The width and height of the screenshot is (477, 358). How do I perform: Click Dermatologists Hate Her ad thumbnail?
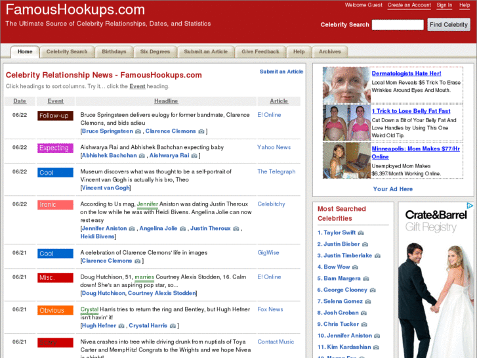pyautogui.click(x=346, y=85)
